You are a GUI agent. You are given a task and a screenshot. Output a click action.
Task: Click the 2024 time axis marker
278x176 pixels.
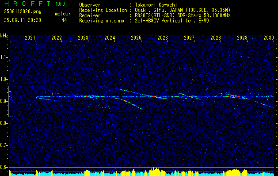point(110,37)
